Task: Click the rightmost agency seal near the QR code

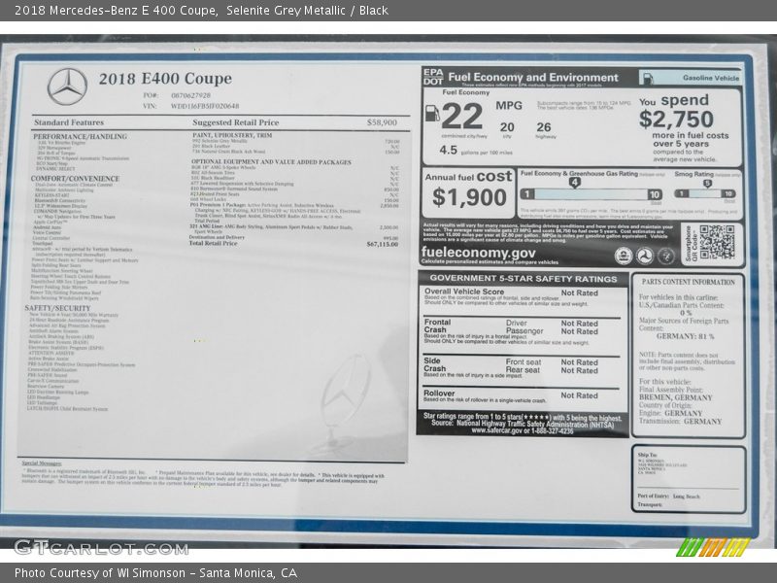Action: [x=665, y=256]
